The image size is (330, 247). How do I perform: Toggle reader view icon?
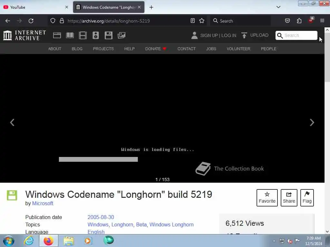pyautogui.click(x=193, y=21)
